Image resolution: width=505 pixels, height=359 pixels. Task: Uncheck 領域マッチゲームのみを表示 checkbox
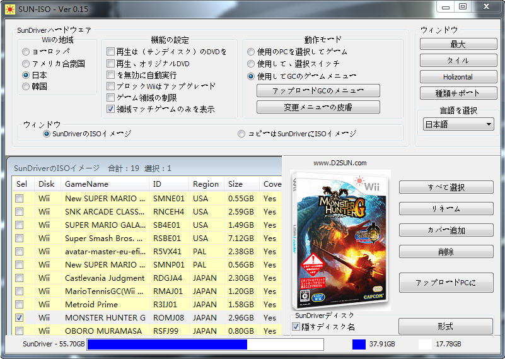tap(110, 109)
